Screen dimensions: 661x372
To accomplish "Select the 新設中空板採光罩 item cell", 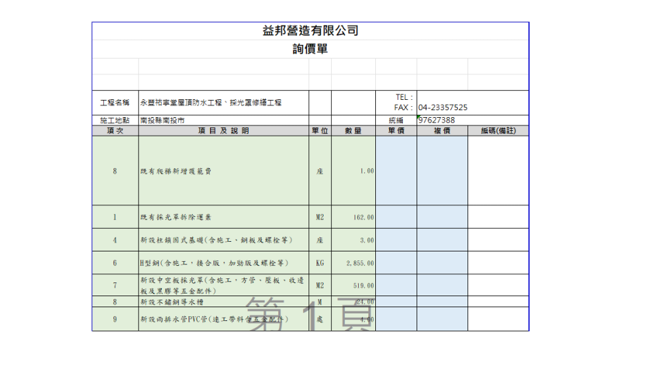I will point(223,285).
